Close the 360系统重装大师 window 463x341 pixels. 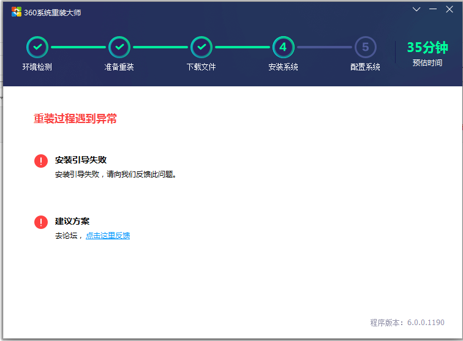450,9
